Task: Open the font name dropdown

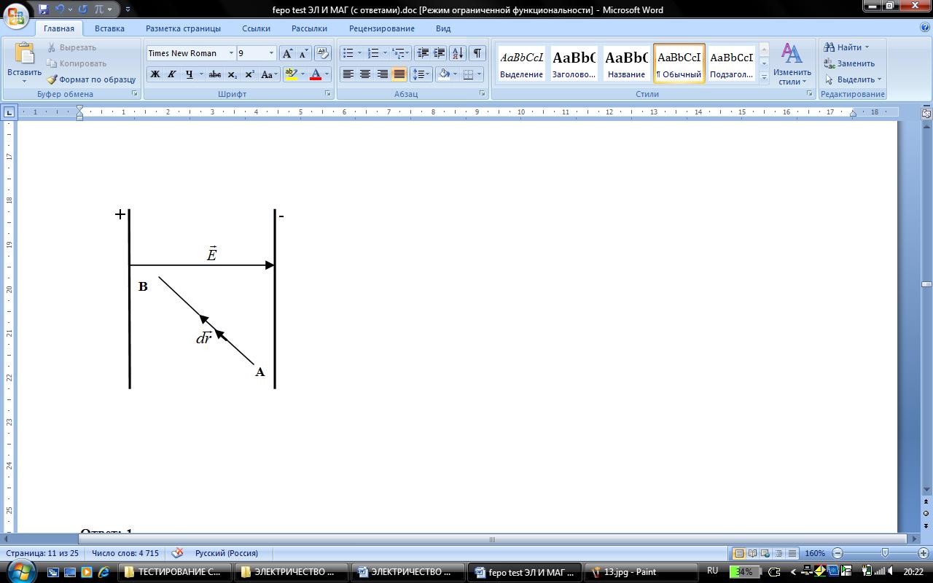Action: click(x=231, y=53)
